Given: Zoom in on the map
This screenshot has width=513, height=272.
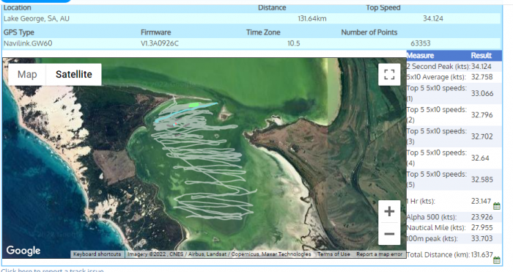Looking at the screenshot, I should point(389,211).
